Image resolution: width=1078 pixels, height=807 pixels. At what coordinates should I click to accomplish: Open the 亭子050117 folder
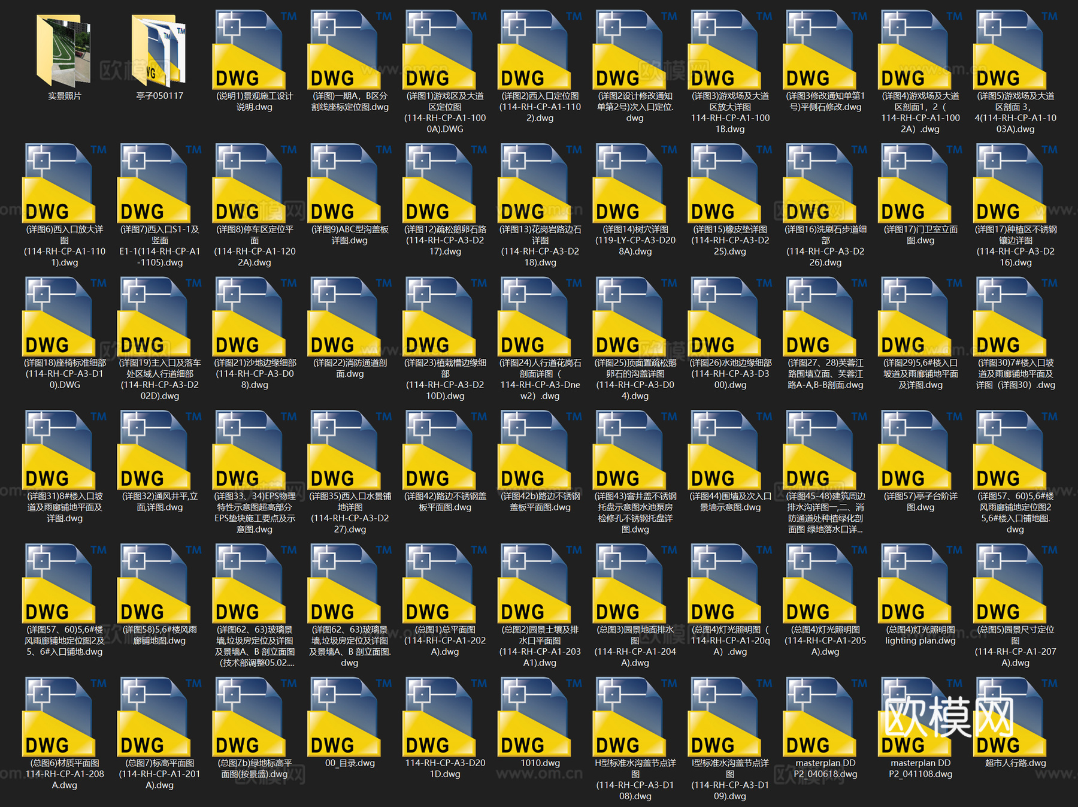[x=159, y=50]
